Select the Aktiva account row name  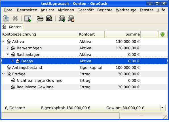tap(18, 42)
